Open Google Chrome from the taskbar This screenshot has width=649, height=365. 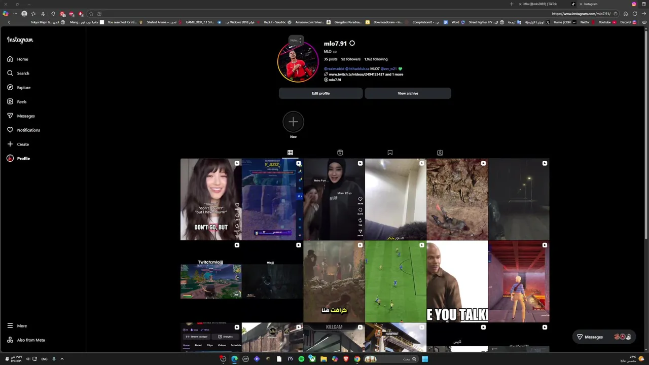(357, 359)
